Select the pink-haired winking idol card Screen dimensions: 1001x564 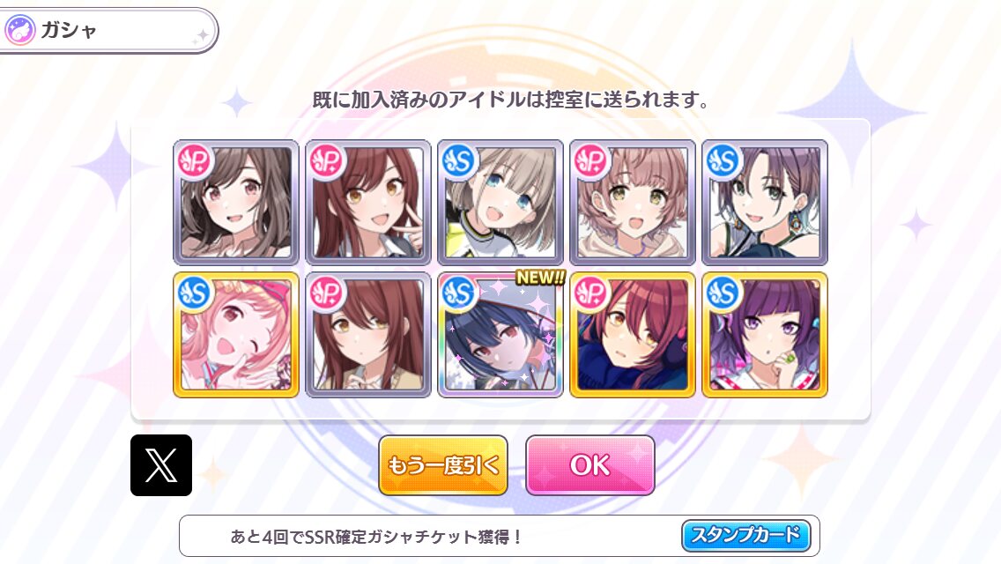[236, 335]
